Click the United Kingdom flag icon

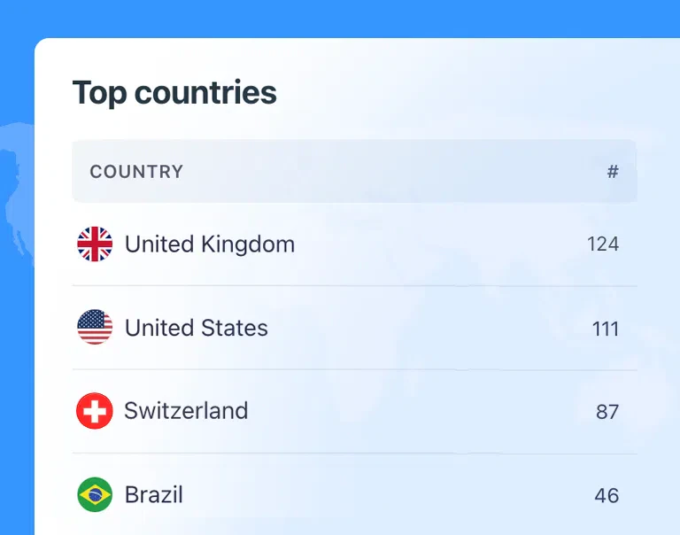point(95,244)
